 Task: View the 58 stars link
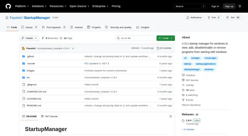point(188,90)
